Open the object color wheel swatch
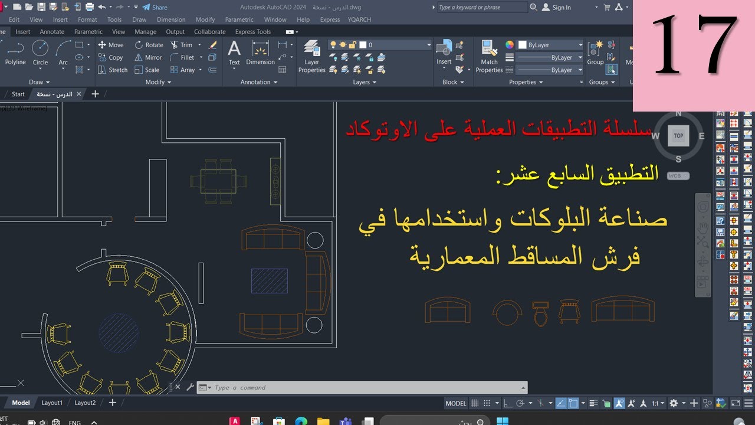Image resolution: width=755 pixels, height=425 pixels. point(510,45)
